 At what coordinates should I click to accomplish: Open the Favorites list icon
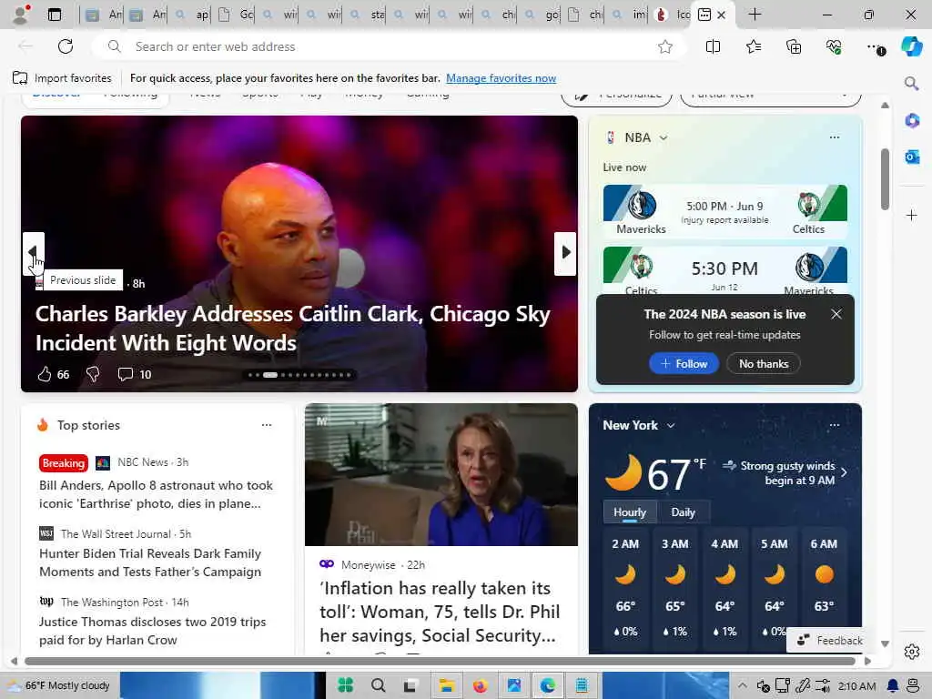pyautogui.click(x=753, y=46)
